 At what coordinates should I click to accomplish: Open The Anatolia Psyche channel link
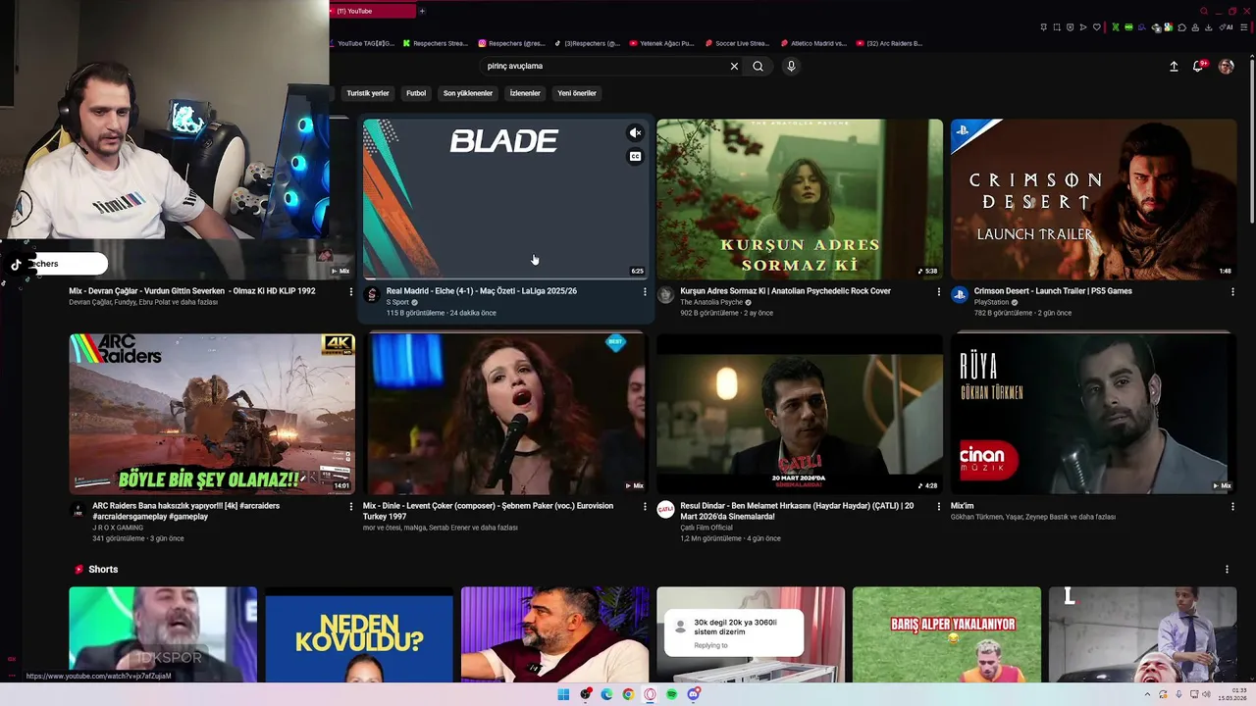coord(712,302)
